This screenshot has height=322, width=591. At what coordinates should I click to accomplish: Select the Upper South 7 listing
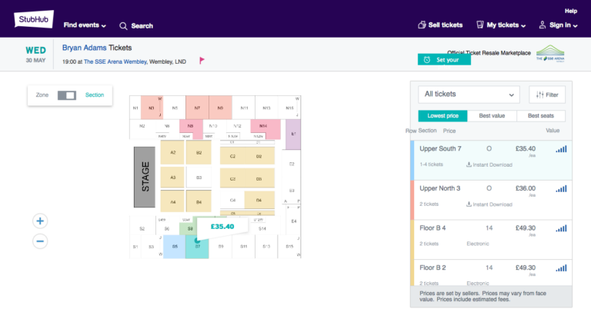point(491,160)
